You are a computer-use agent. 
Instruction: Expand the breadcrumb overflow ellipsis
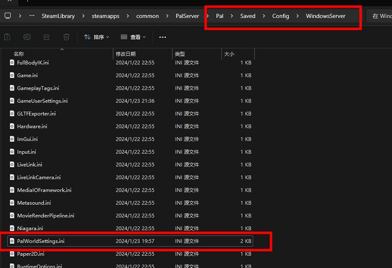(x=31, y=16)
